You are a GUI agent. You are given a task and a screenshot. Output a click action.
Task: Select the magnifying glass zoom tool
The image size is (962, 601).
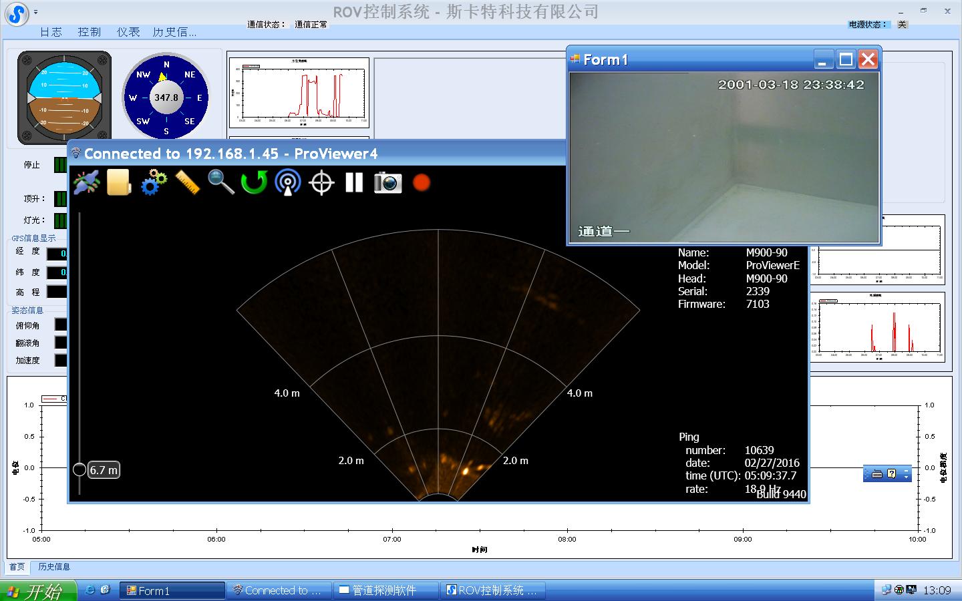pyautogui.click(x=220, y=182)
